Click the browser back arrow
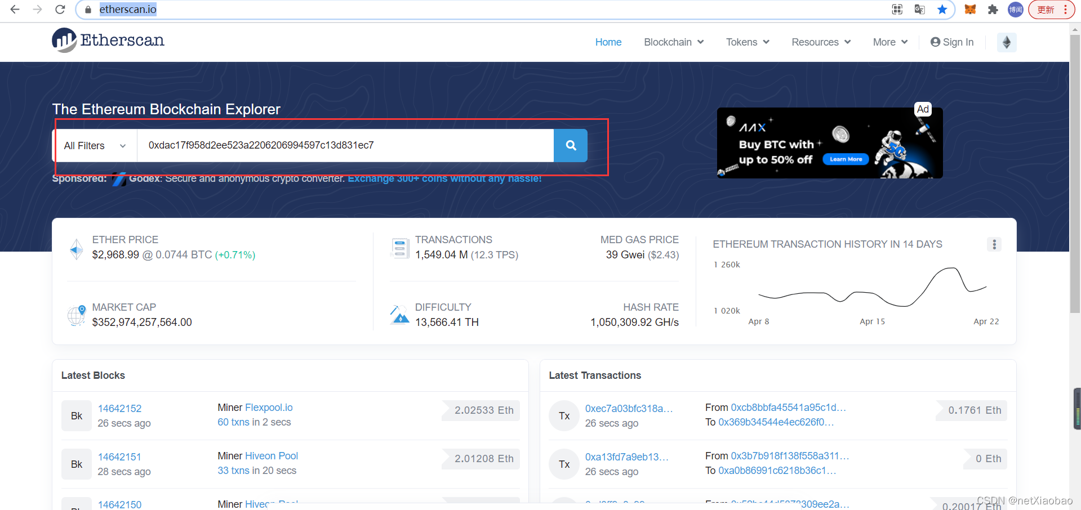1081x510 pixels. [15, 10]
